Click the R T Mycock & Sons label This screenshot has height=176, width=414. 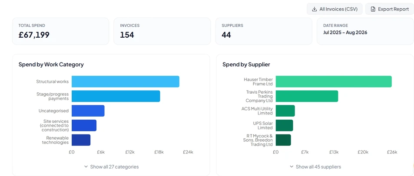tap(258, 140)
